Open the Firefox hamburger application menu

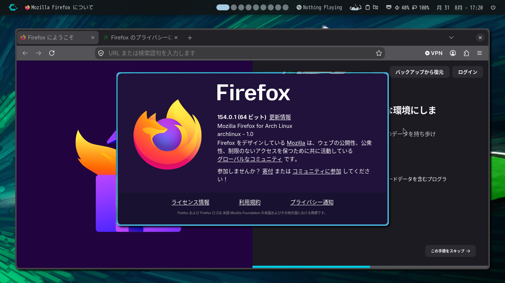tap(479, 53)
